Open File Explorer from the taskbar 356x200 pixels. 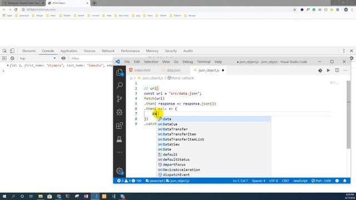click(41, 196)
